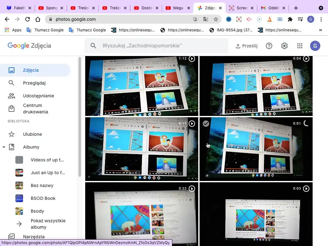Screen dimensions: 328x246
Task: Click the Prześlij upload button
Action: click(x=246, y=46)
